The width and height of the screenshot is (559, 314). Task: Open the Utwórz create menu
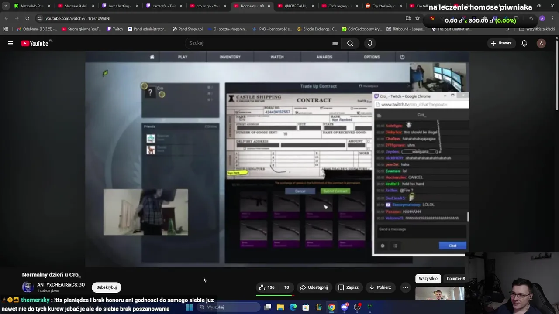501,43
